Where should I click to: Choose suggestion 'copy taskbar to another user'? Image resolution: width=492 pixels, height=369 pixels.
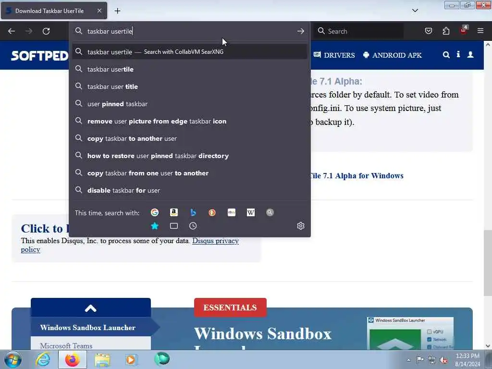pos(190,138)
